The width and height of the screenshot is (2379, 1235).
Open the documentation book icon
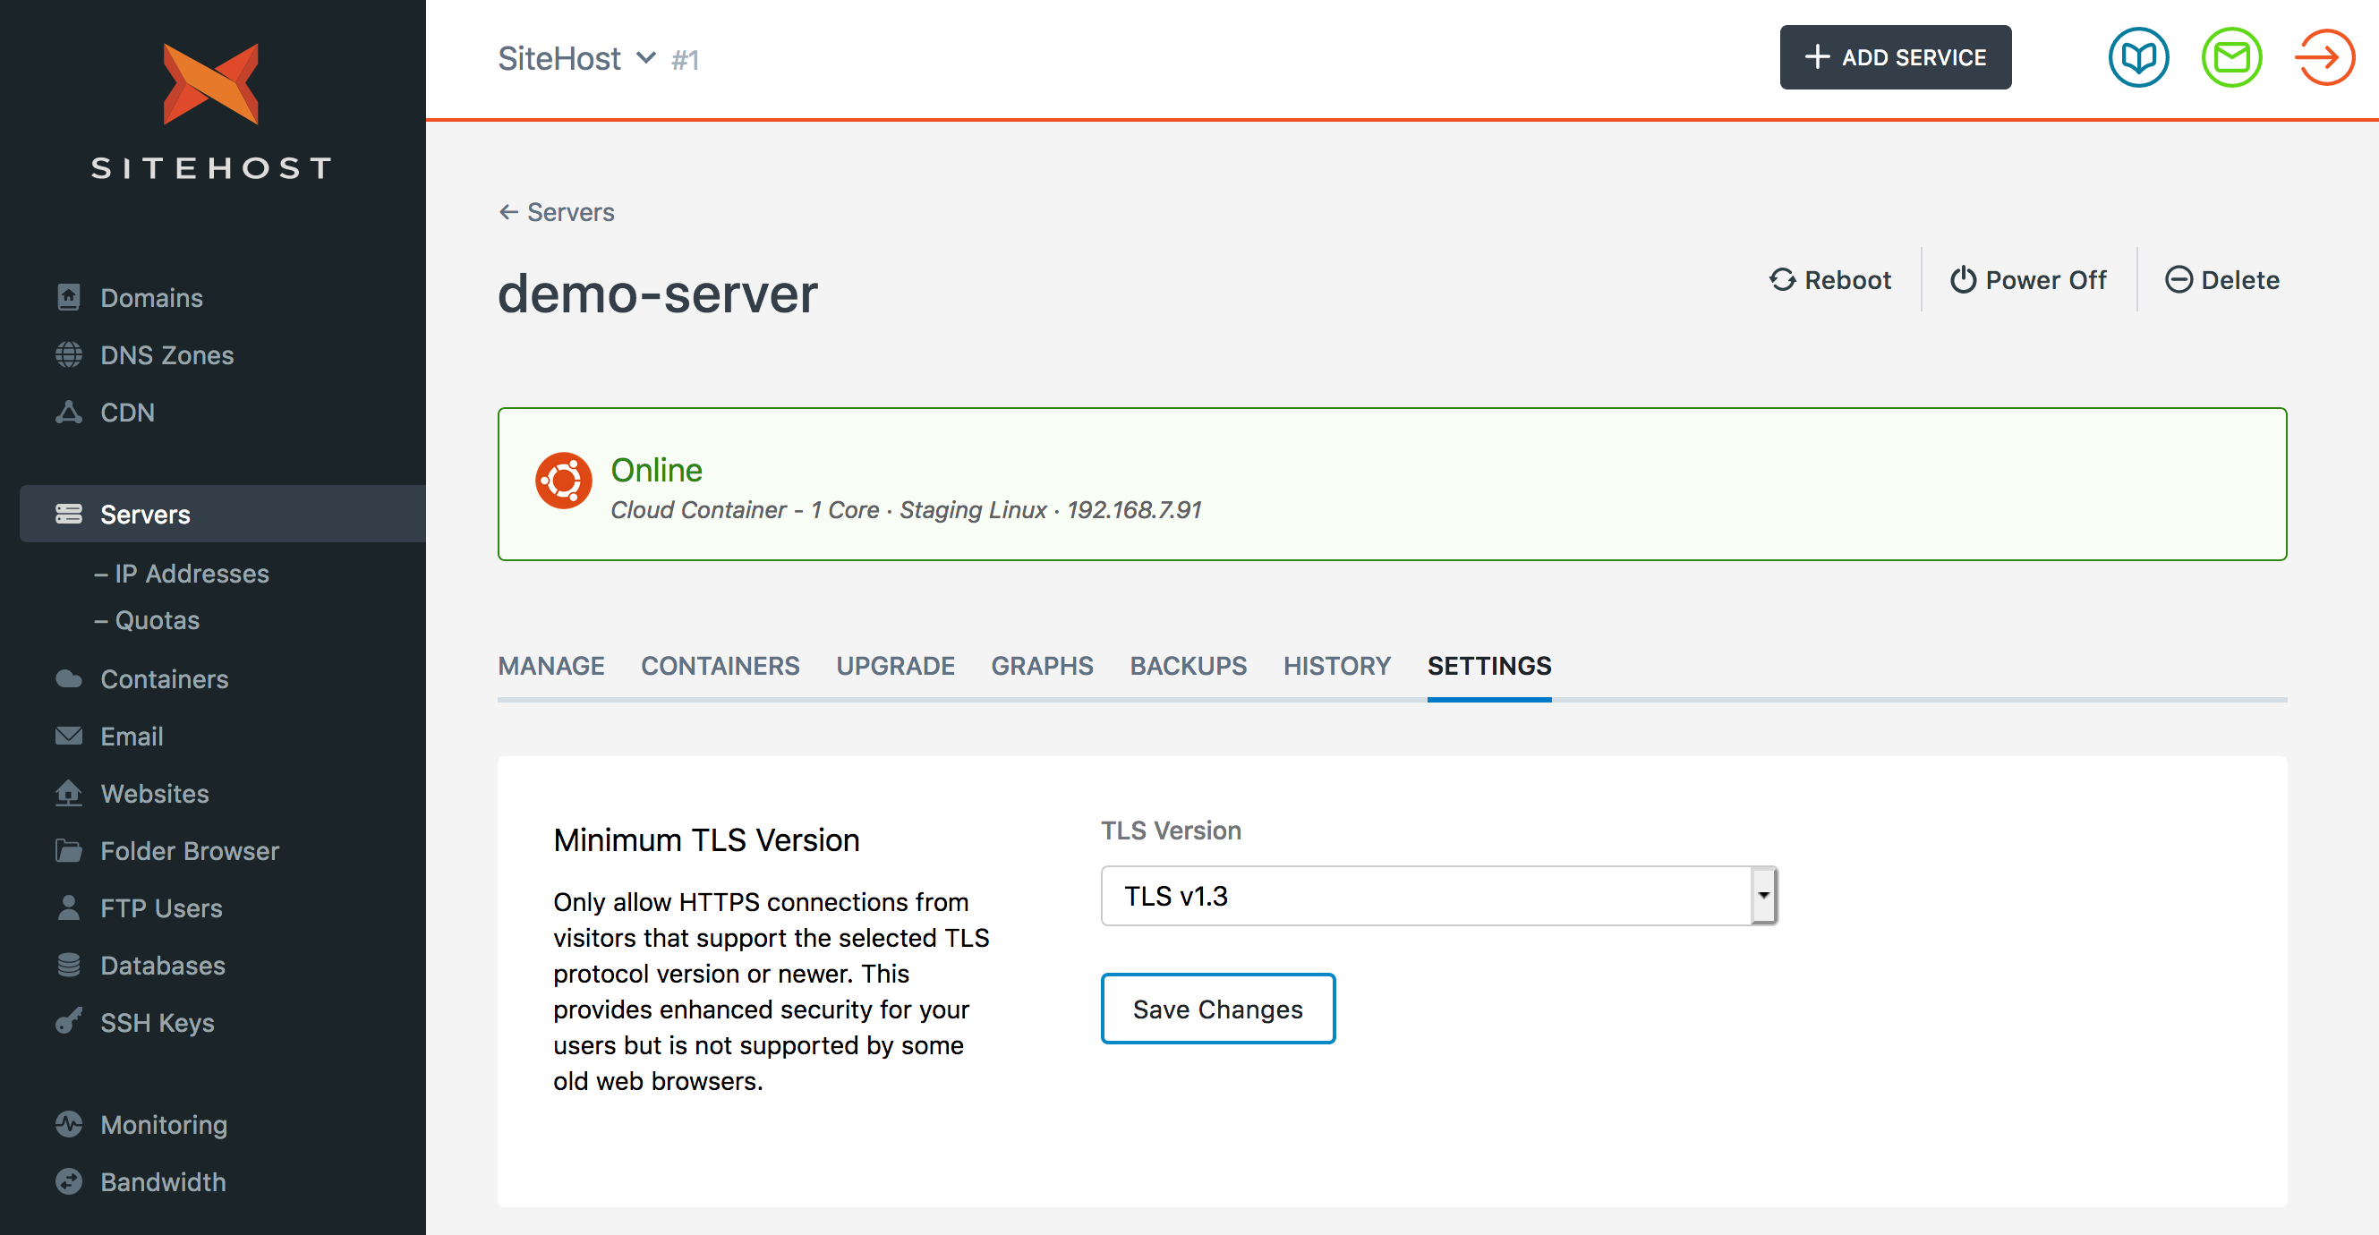click(2138, 57)
